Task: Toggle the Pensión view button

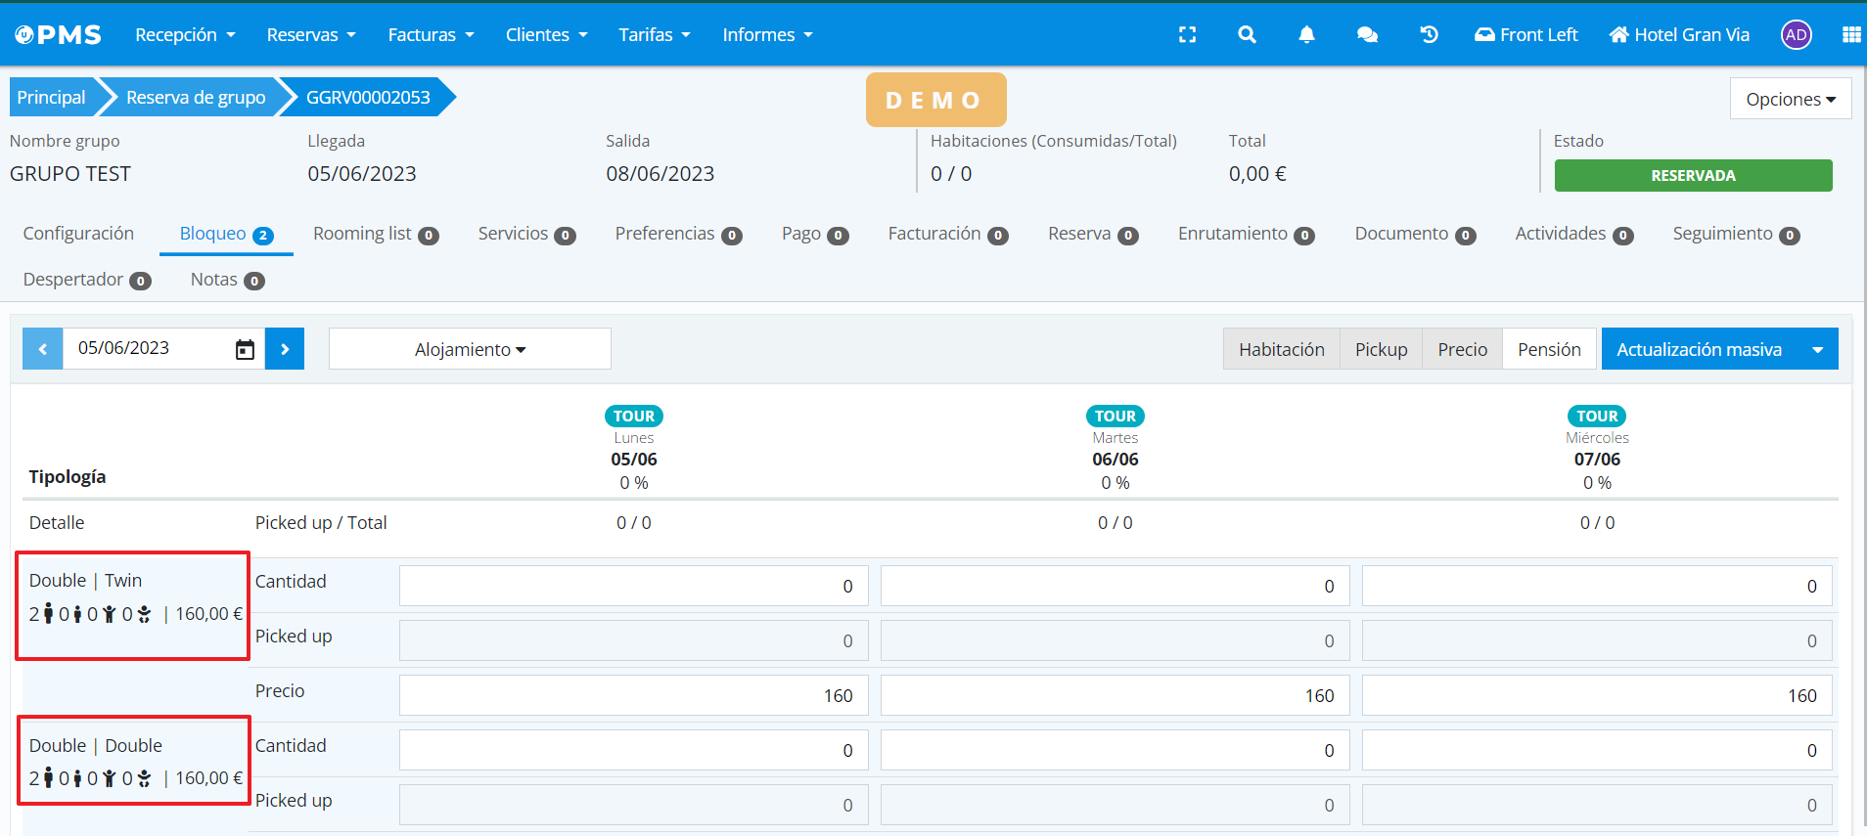Action: [x=1549, y=349]
